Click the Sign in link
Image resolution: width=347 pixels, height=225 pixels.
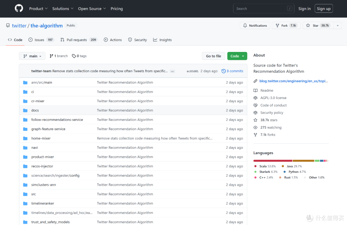pos(304,9)
